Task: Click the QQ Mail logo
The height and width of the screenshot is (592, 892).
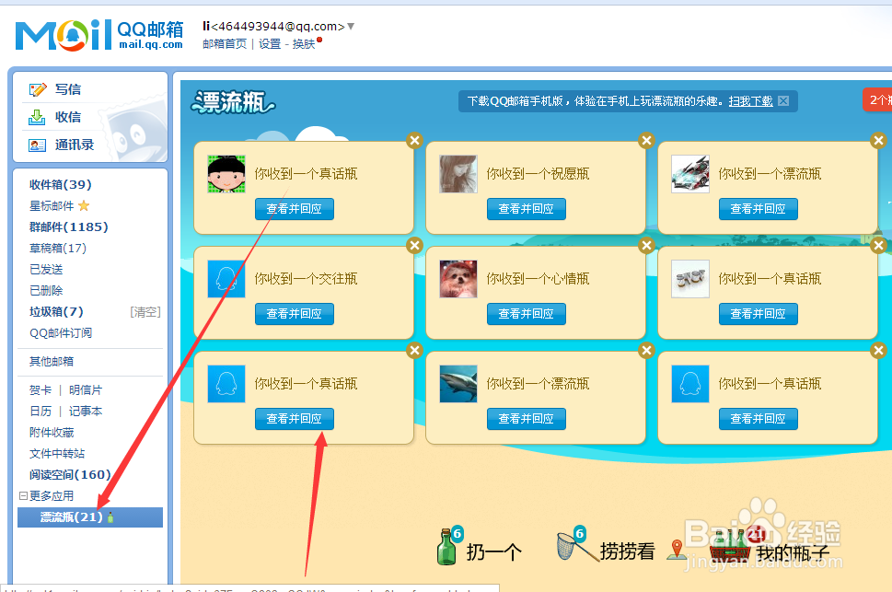Action: pos(99,35)
